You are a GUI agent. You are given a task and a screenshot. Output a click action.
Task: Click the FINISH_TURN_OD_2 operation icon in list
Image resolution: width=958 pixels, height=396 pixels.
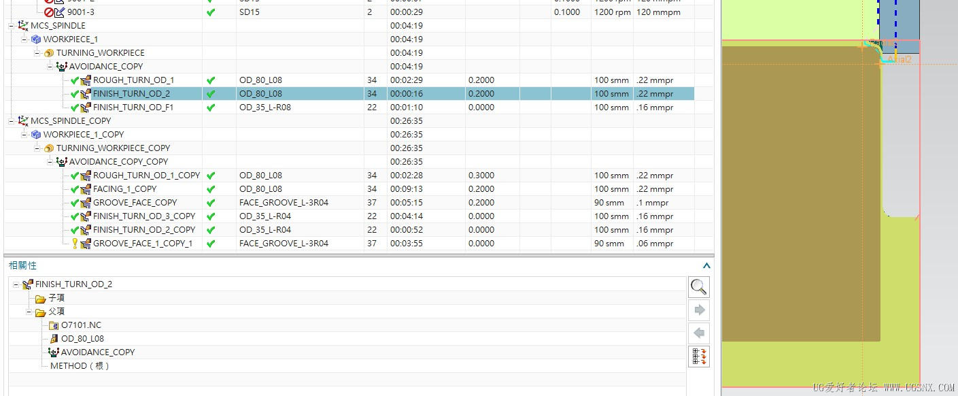86,93
